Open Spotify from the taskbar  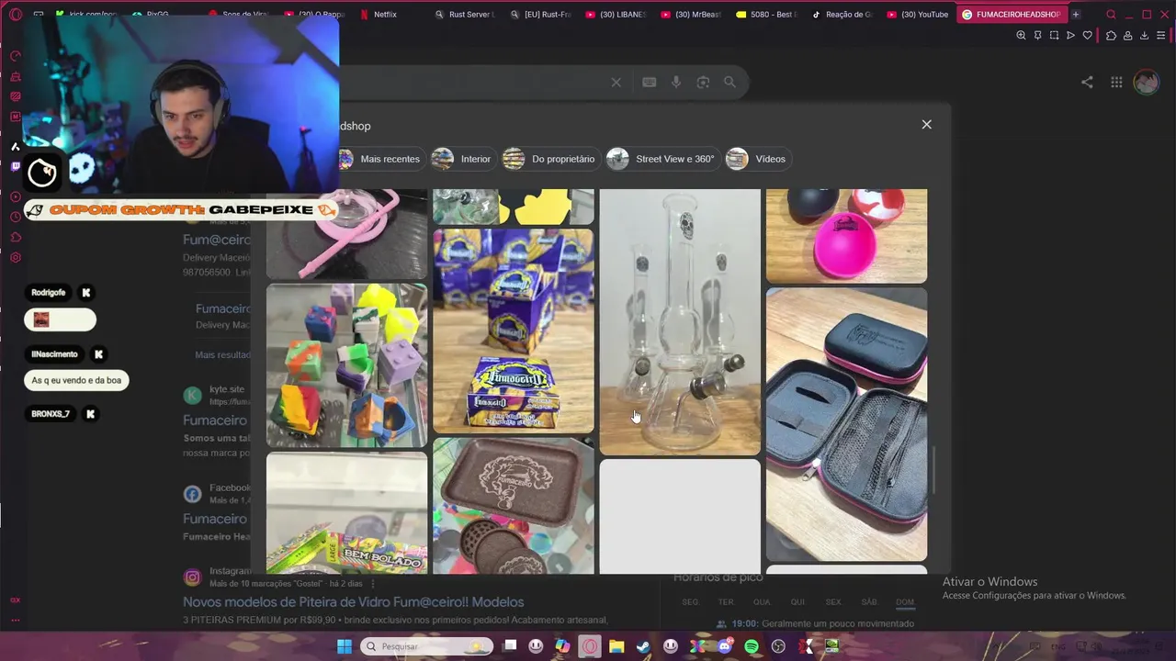(x=752, y=646)
